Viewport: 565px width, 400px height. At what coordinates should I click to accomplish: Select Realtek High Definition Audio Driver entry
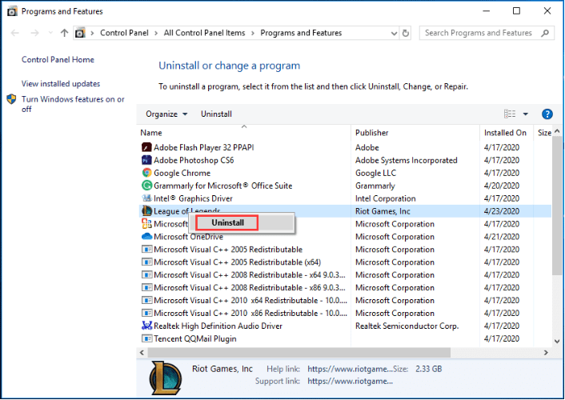[218, 326]
